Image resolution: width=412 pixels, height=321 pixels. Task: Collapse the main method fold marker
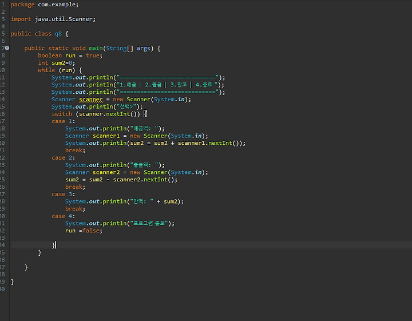(7, 48)
